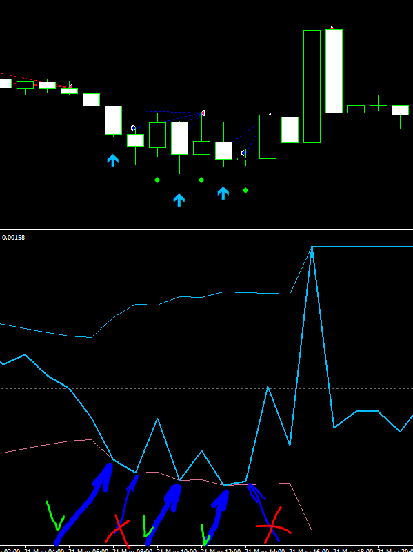Image resolution: width=413 pixels, height=552 pixels.
Task: Select the cyan up arrow under the 08:00 bearish candle
Action: click(113, 161)
